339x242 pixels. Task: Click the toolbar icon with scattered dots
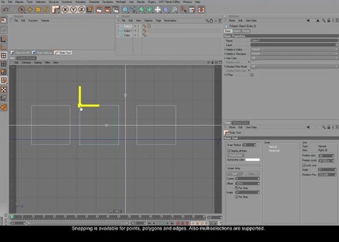(174, 10)
